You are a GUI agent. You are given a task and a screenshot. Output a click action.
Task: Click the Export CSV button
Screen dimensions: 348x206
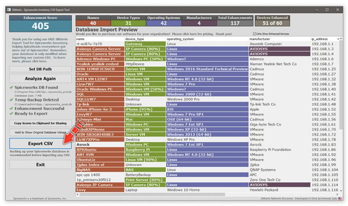(x=40, y=143)
